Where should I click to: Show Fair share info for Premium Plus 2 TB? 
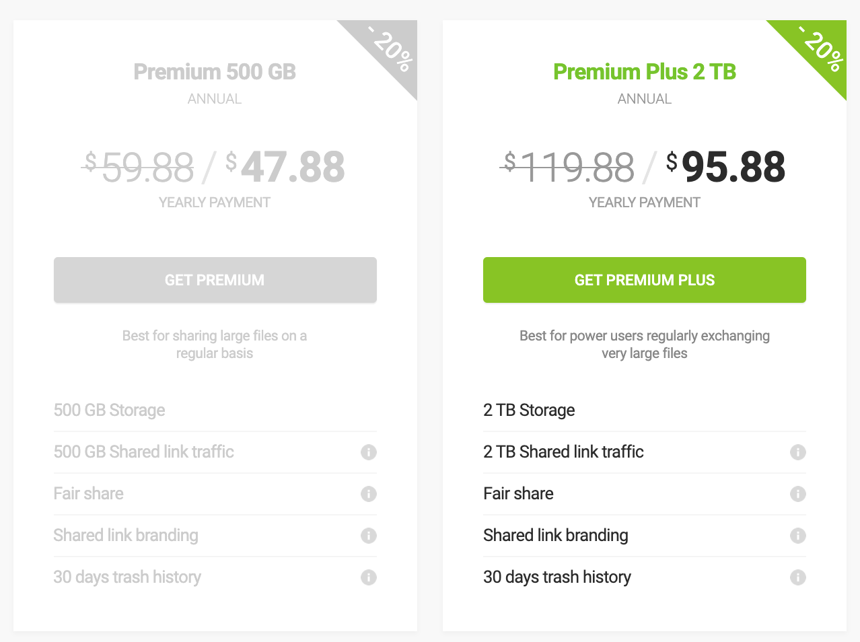pos(797,494)
